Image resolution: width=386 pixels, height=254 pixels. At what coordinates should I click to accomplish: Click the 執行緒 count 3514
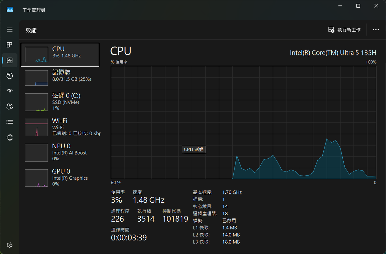pyautogui.click(x=146, y=219)
